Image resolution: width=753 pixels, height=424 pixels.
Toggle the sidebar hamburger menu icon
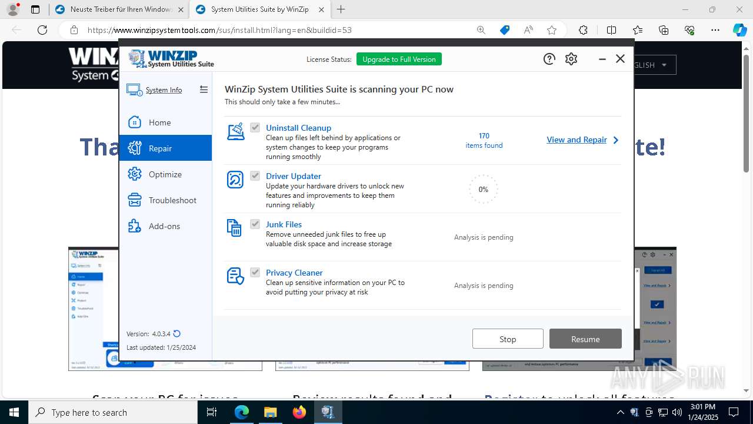[204, 90]
